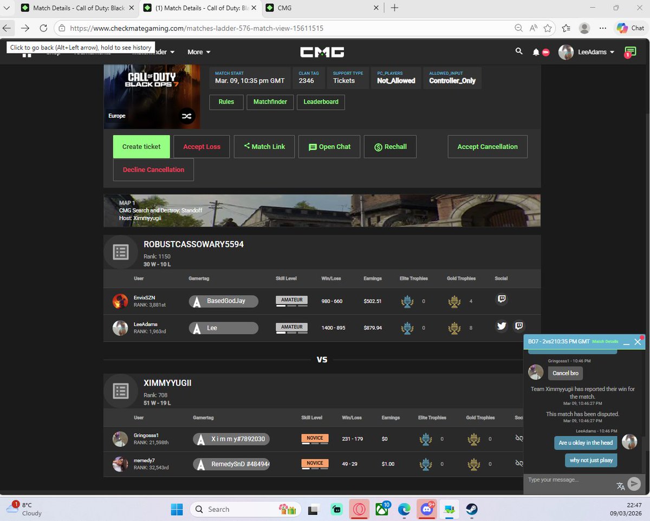This screenshot has height=521, width=650.
Task: Open the Windows Start button
Action: click(x=177, y=509)
